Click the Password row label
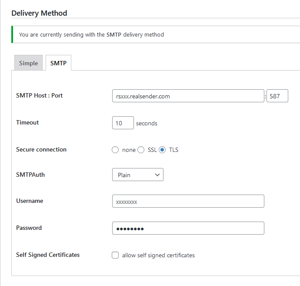This screenshot has width=300, height=286. coord(29,228)
